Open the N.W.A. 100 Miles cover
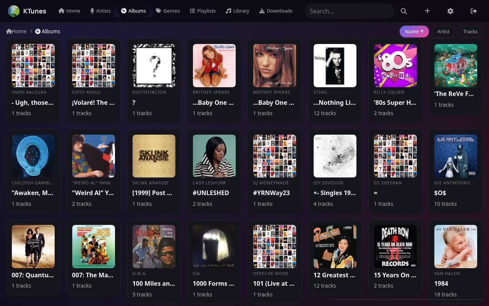Screen dimensions: 489x306 (x=154, y=247)
